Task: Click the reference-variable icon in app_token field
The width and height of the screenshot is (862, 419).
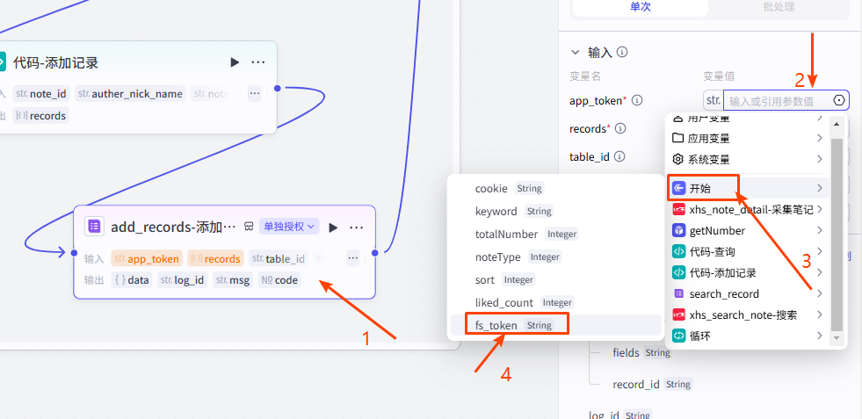Action: click(x=838, y=101)
